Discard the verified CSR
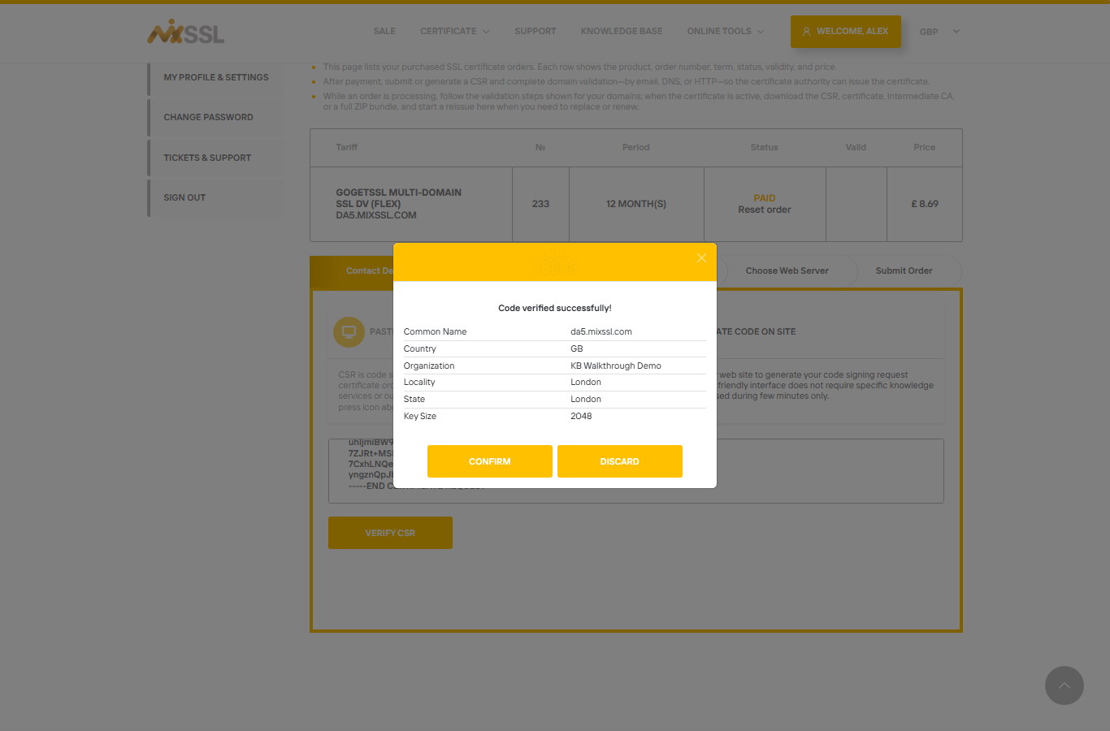Screen dimensions: 1110x731 click(620, 461)
